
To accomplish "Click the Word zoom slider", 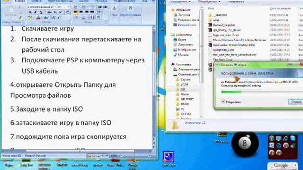I will point(135,156).
